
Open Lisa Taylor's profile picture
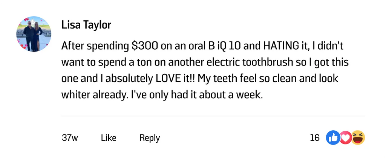[34, 34]
